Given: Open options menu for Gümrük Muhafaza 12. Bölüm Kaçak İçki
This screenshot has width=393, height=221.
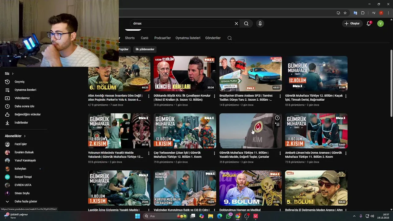Looking at the screenshot, I should [x=346, y=96].
